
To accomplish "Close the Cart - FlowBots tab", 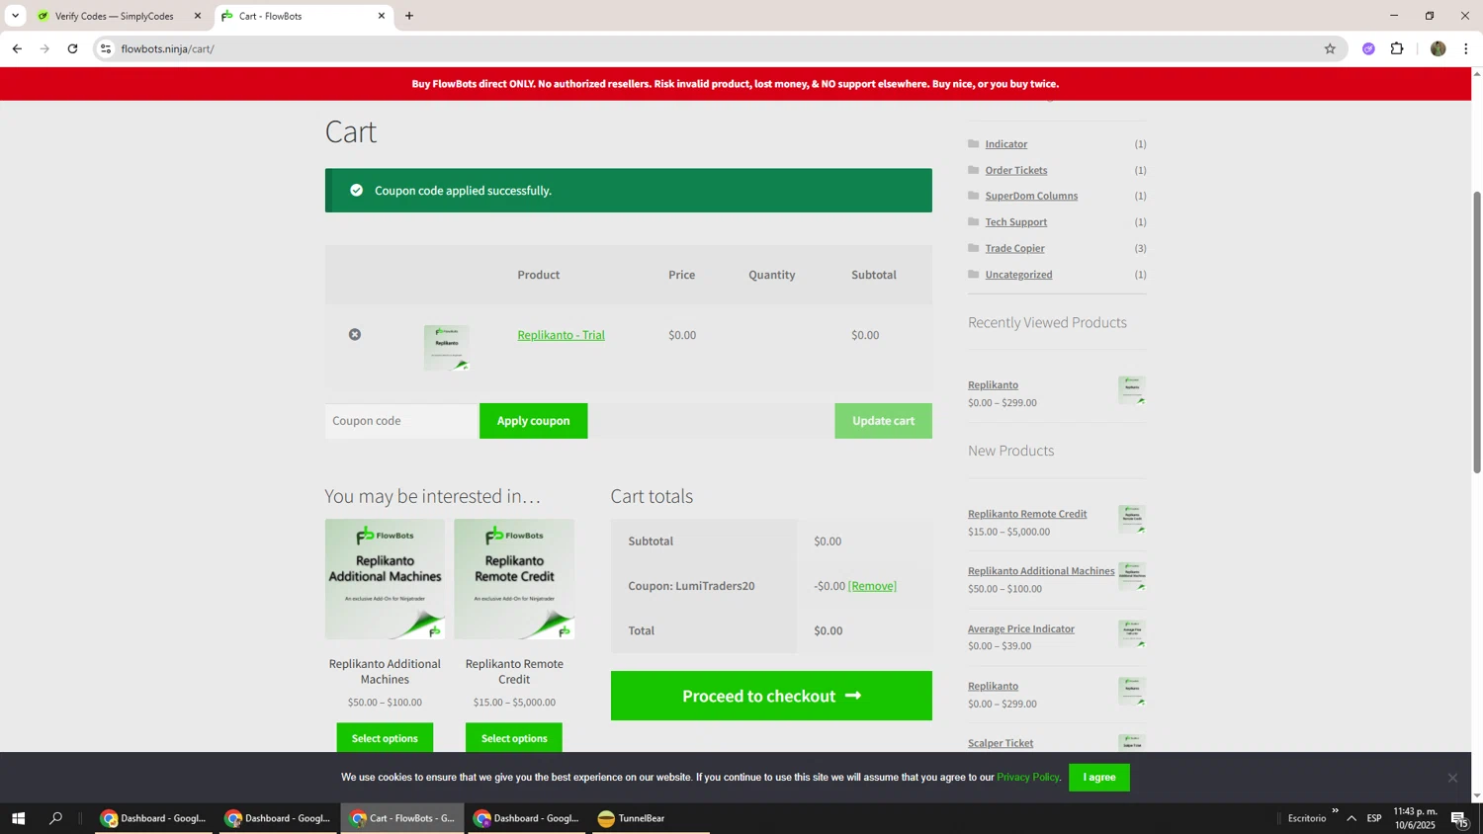I will coord(382,16).
